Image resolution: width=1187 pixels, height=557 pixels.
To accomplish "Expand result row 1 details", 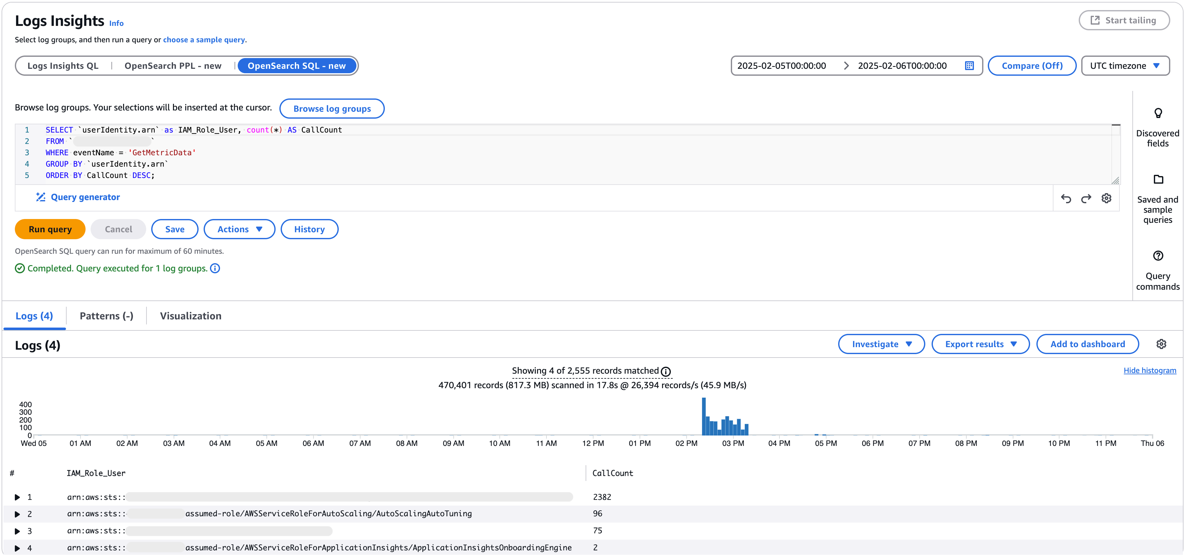I will pos(17,497).
